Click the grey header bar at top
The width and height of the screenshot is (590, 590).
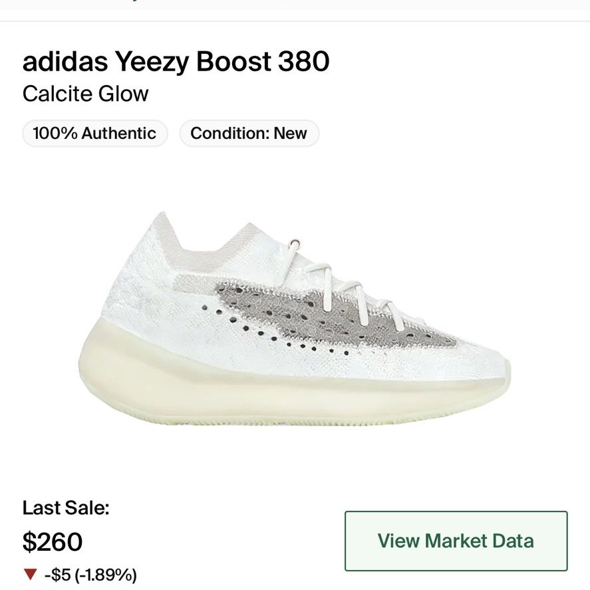pos(295,5)
